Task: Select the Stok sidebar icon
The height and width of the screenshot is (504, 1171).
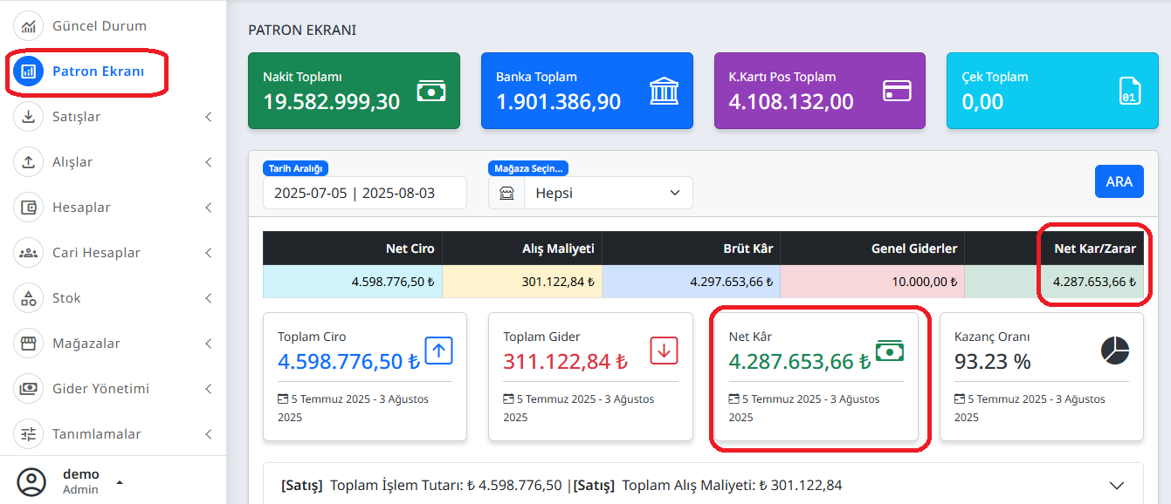Action: [x=28, y=297]
